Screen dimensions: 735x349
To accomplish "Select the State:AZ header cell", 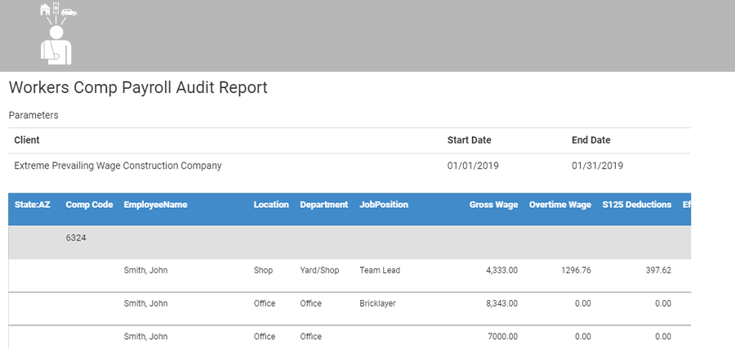I will tap(33, 205).
